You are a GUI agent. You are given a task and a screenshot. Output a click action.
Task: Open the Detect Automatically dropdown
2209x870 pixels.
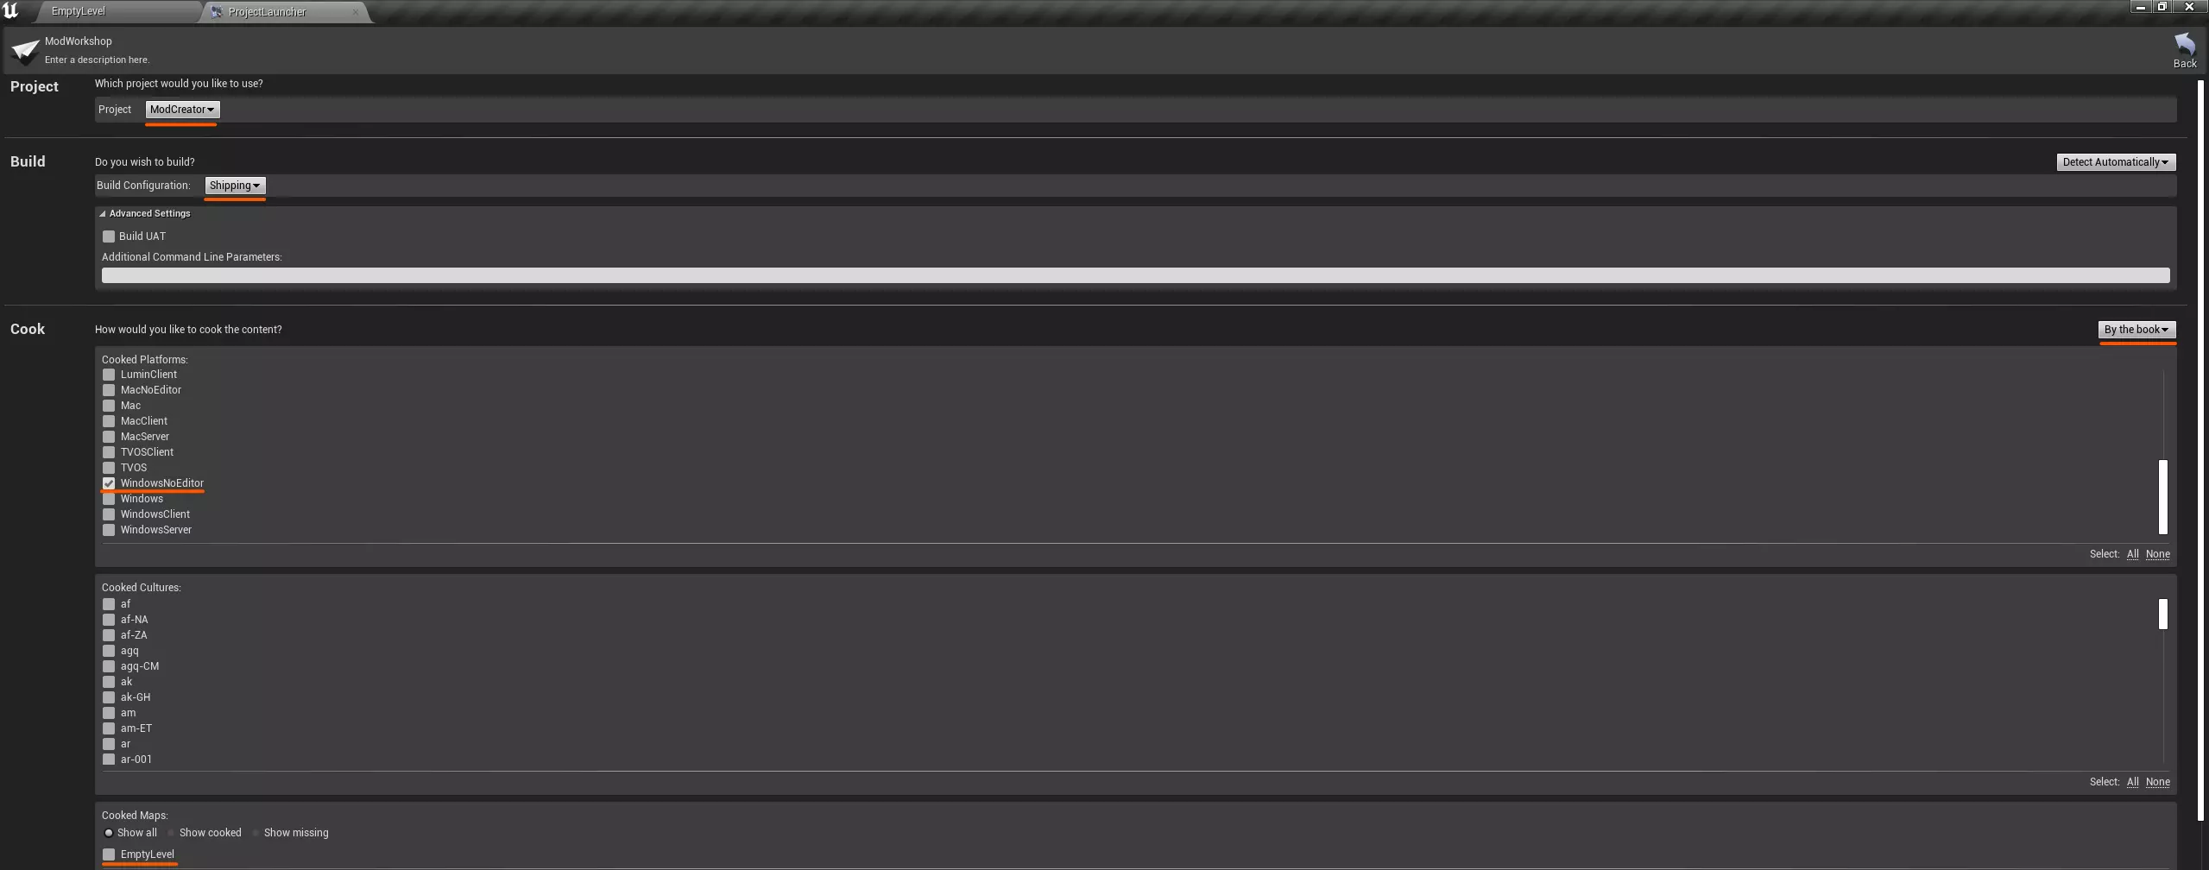[2116, 162]
